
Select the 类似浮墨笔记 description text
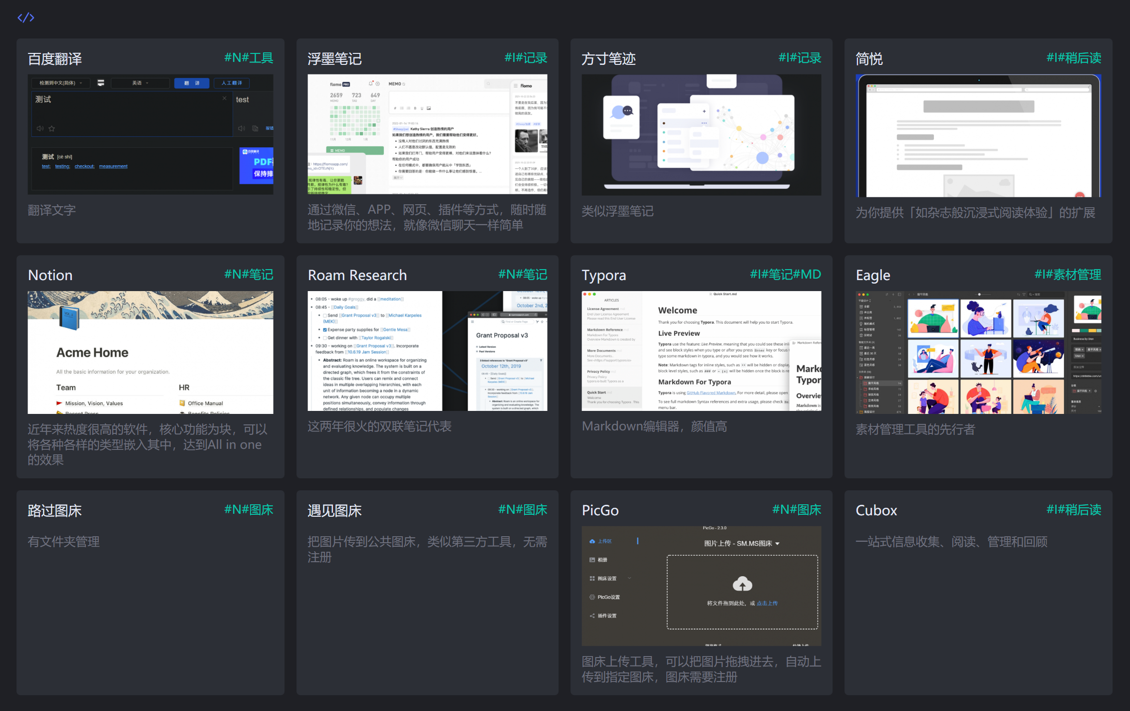617,211
